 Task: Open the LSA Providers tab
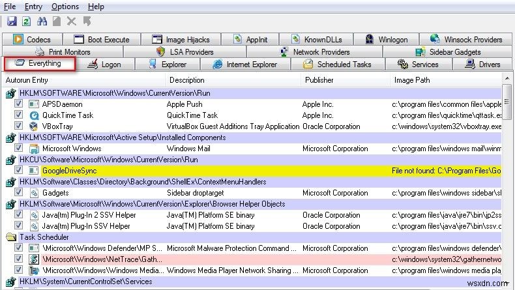click(185, 52)
